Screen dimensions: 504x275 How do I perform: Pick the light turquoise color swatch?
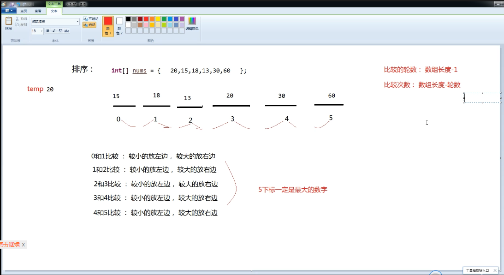170,25
